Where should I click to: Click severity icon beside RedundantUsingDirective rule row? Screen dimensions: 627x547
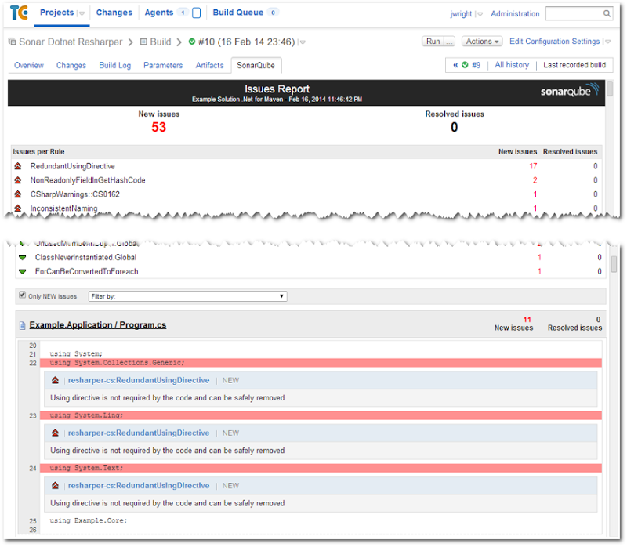(x=18, y=166)
